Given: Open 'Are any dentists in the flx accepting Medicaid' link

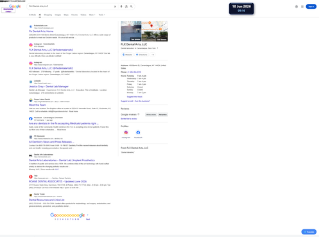Looking at the screenshot, I should (64, 123).
